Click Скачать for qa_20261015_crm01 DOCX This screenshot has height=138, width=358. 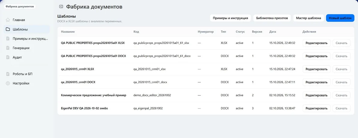click(x=341, y=82)
